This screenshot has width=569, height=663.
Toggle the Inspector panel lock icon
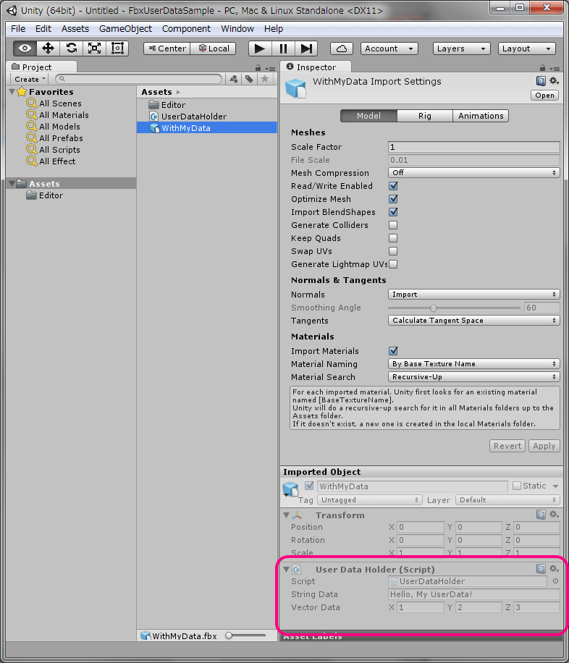pyautogui.click(x=542, y=67)
